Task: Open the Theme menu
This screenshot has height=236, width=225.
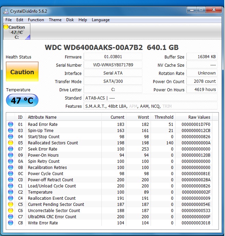Action: coord(55,20)
